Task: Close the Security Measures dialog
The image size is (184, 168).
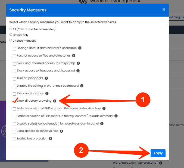Action: point(164,10)
